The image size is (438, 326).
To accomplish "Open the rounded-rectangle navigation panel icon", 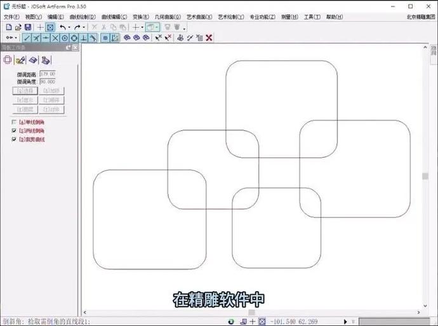I will click(x=8, y=60).
